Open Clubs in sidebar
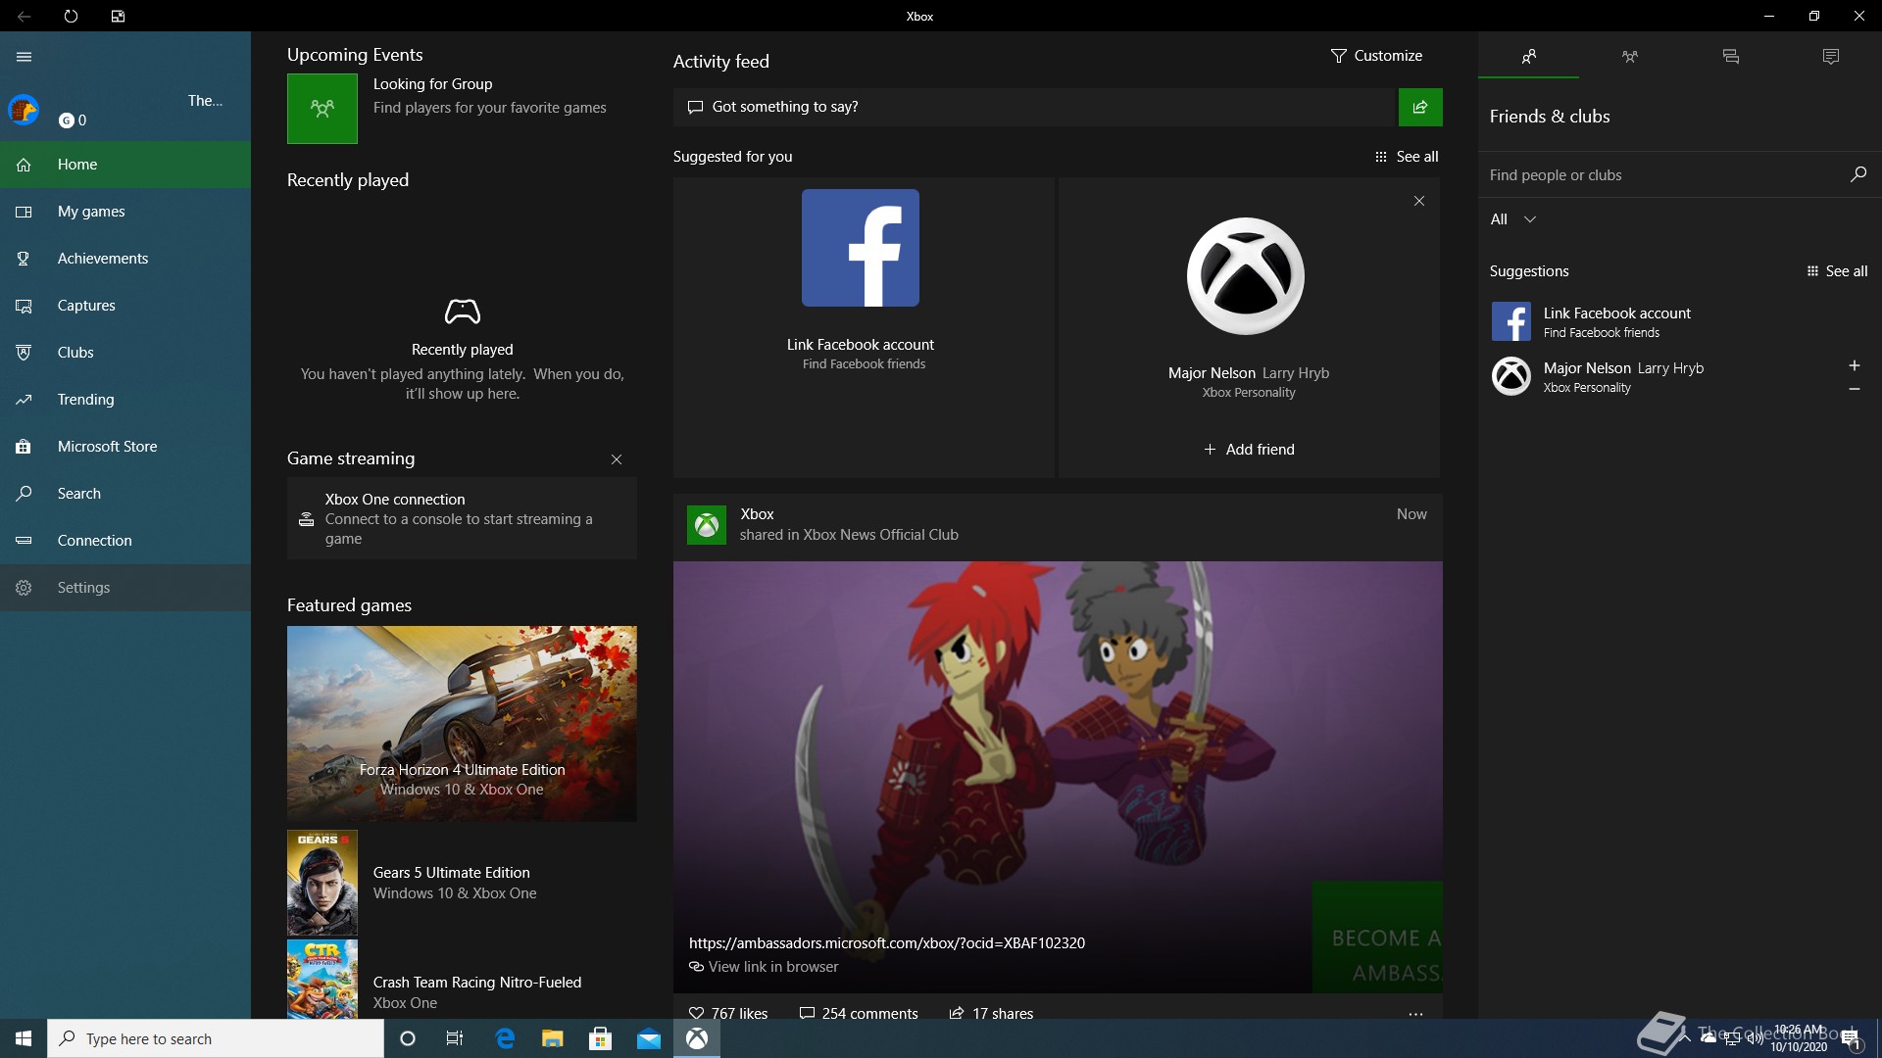This screenshot has height=1058, width=1882. click(x=125, y=353)
